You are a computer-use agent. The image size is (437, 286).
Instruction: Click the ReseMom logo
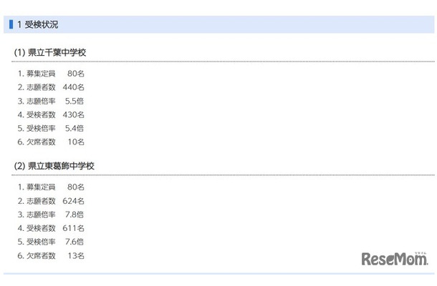[394, 259]
